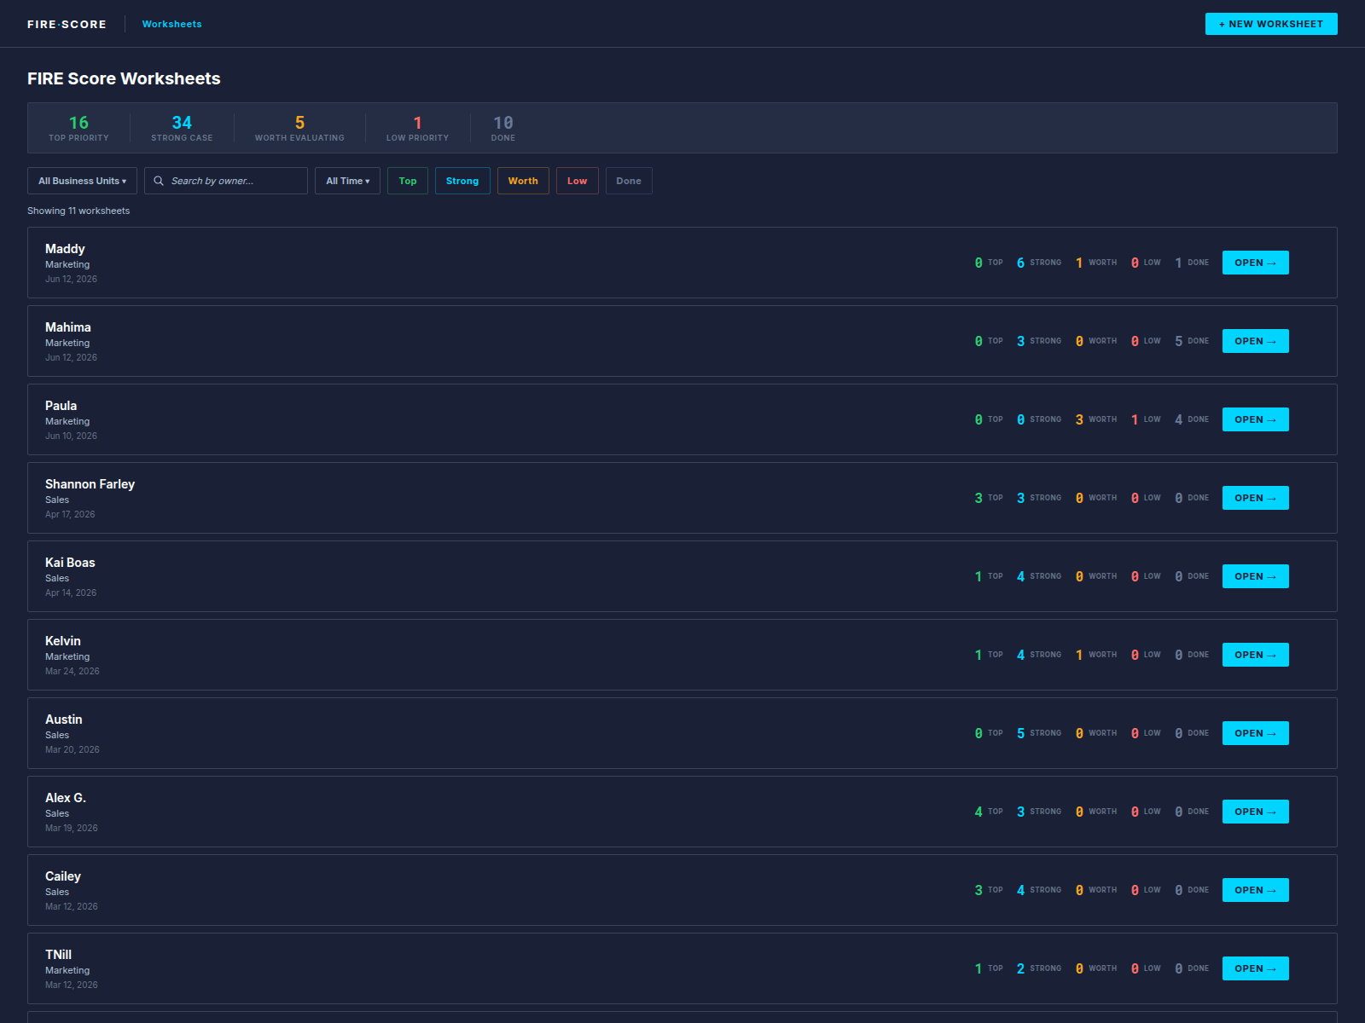Click TNill's 2 Strong count
Image resolution: width=1365 pixels, height=1023 pixels.
(x=1038, y=968)
